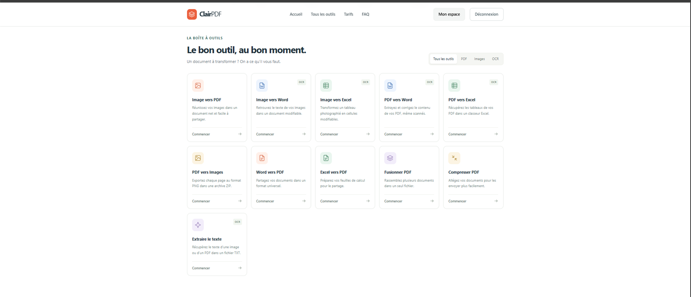691x297 pixels.
Task: Click Commencer under Image vers PDF
Action: (201, 134)
